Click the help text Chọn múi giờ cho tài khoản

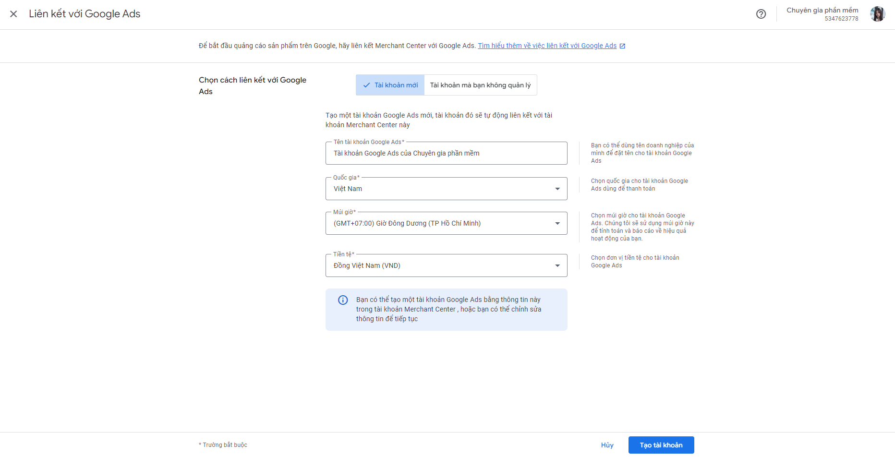642,227
